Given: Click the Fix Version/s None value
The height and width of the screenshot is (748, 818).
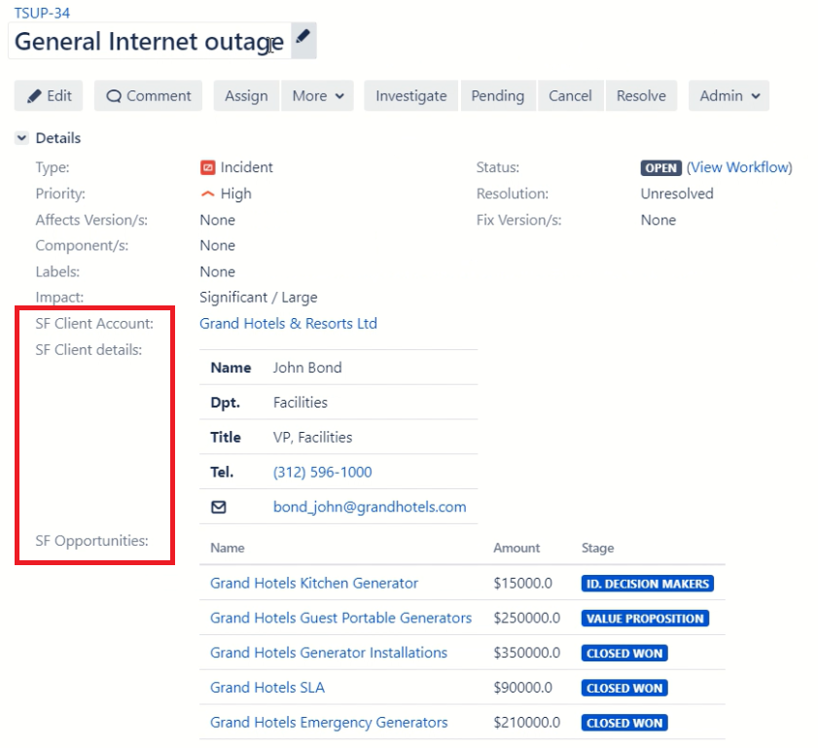Looking at the screenshot, I should click(x=658, y=220).
